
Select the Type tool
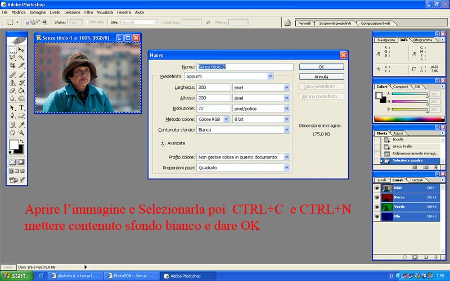click(21, 108)
